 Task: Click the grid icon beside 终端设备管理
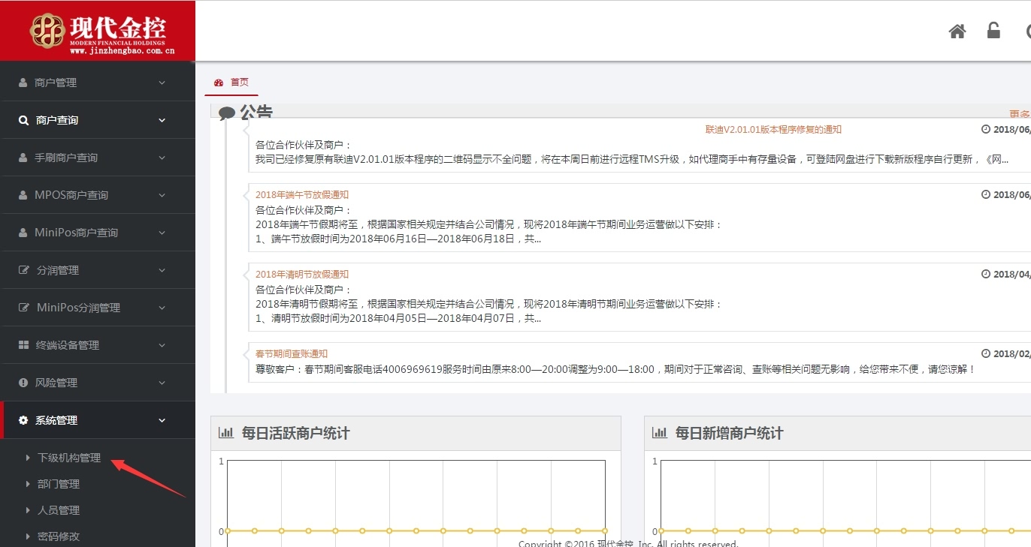(23, 345)
